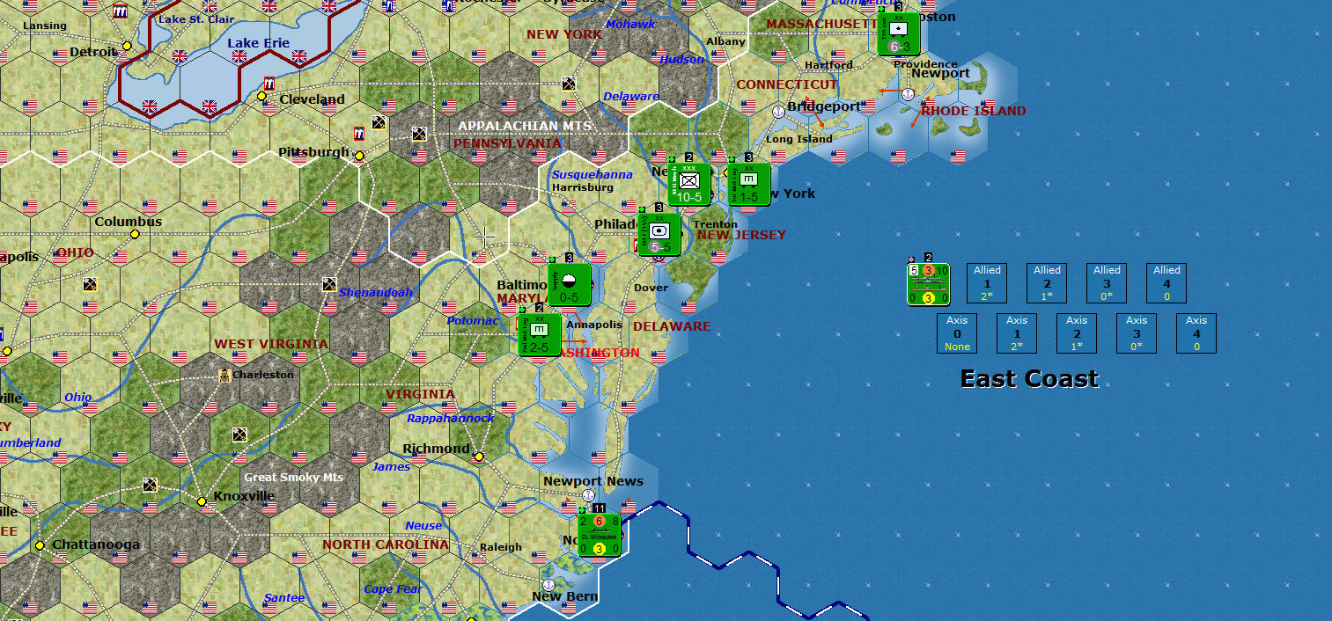
Task: Click the Chattanooga city dot
Action: [x=40, y=546]
